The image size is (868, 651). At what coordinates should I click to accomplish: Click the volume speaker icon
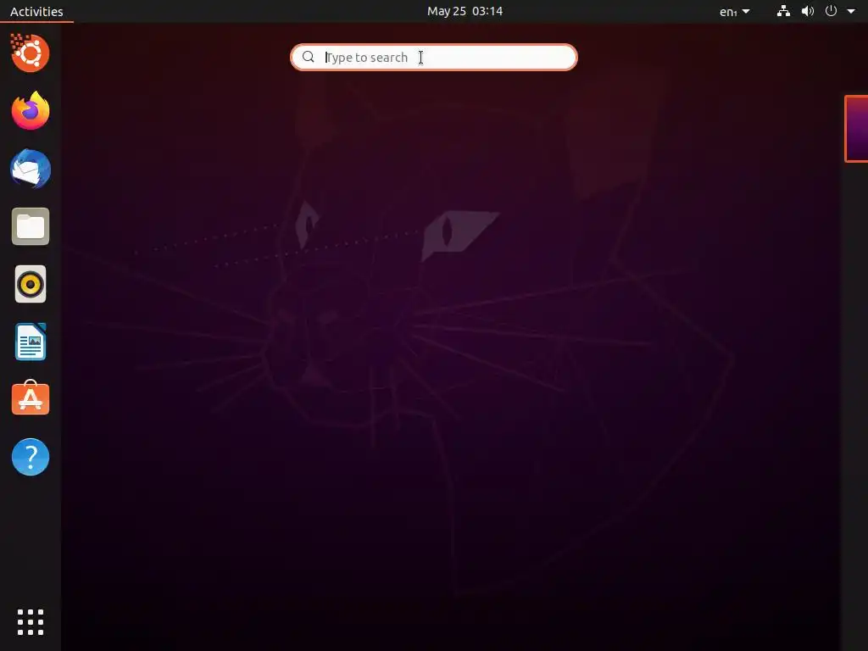pyautogui.click(x=808, y=11)
